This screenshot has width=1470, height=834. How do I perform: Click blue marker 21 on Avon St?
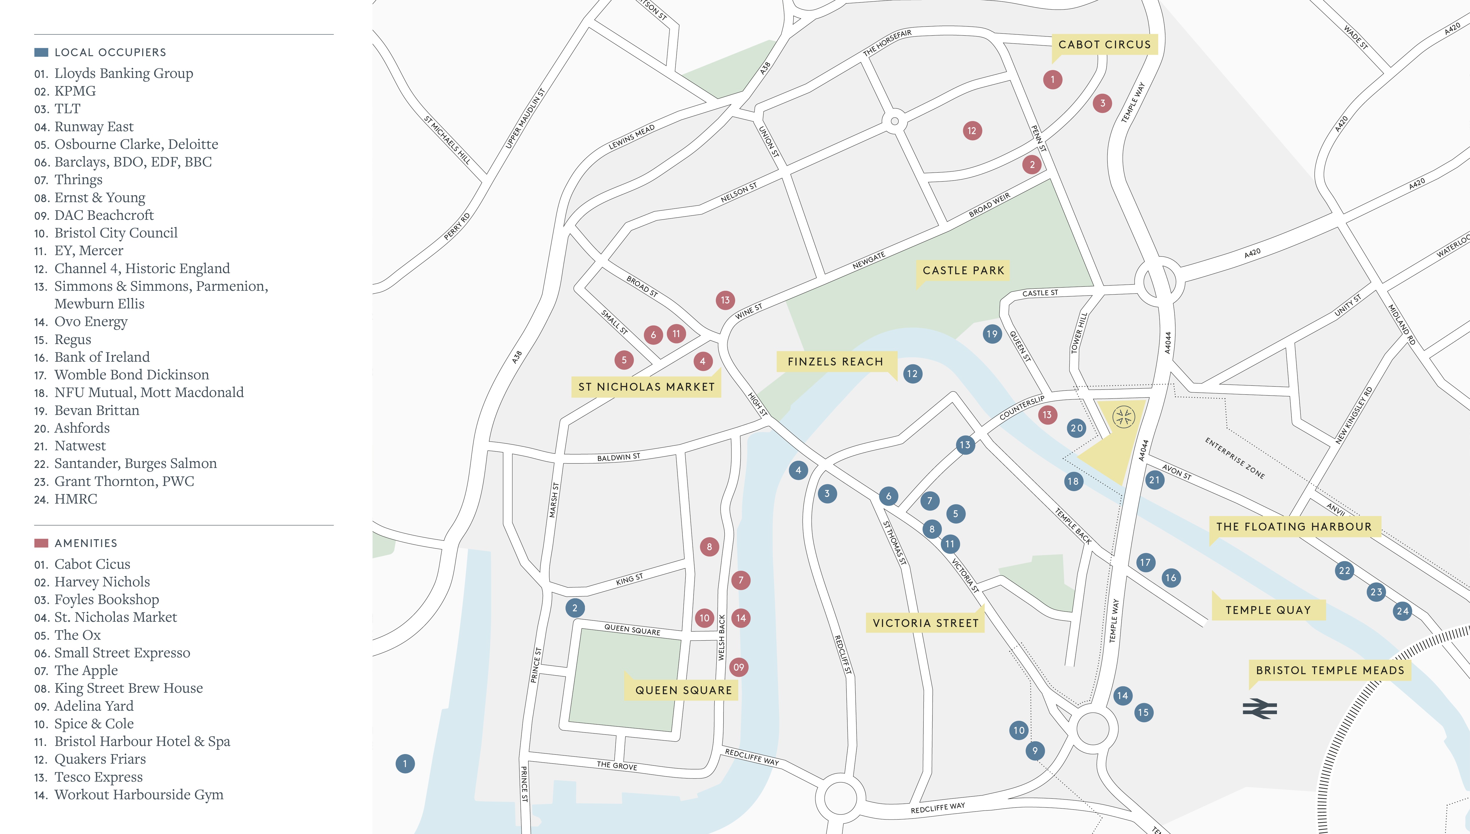1155,480
